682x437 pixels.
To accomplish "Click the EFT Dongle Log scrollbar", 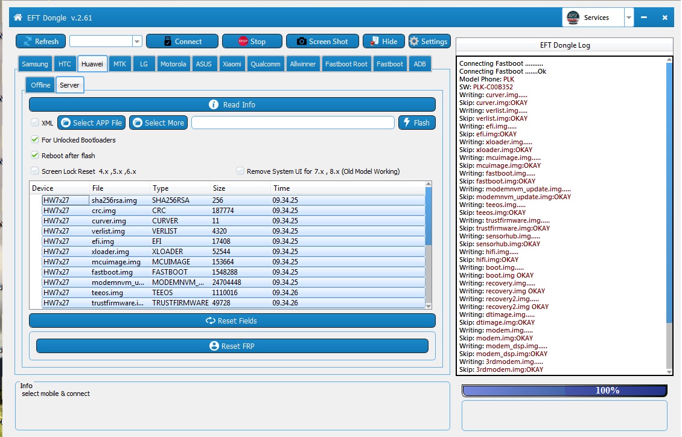I will pyautogui.click(x=669, y=215).
